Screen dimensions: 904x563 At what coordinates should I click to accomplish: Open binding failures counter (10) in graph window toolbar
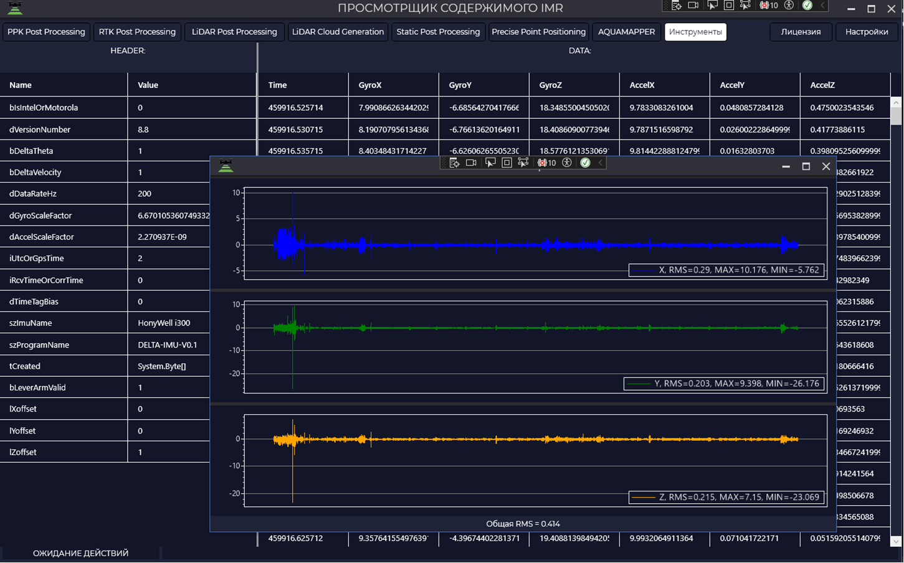pos(547,163)
